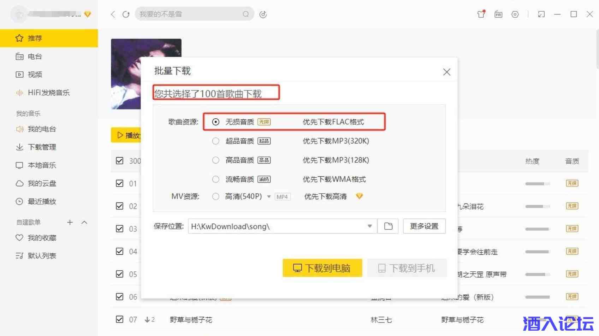Click the 音质 column header

pyautogui.click(x=572, y=161)
